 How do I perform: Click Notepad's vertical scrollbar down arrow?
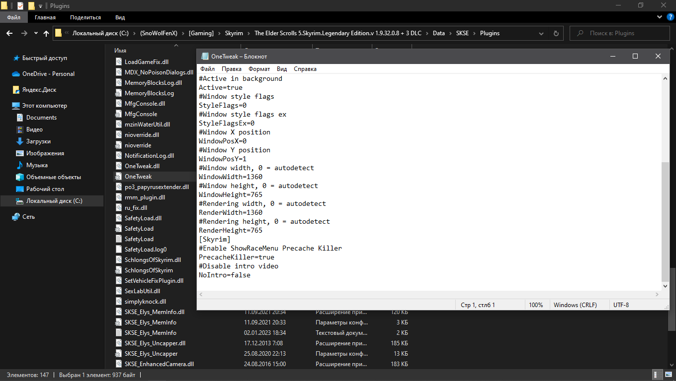pos(666,286)
